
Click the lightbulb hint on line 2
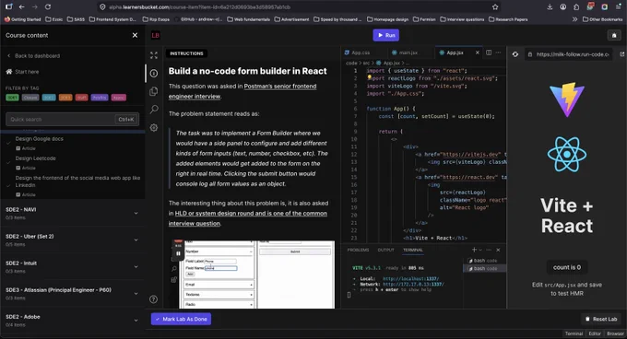[370, 77]
